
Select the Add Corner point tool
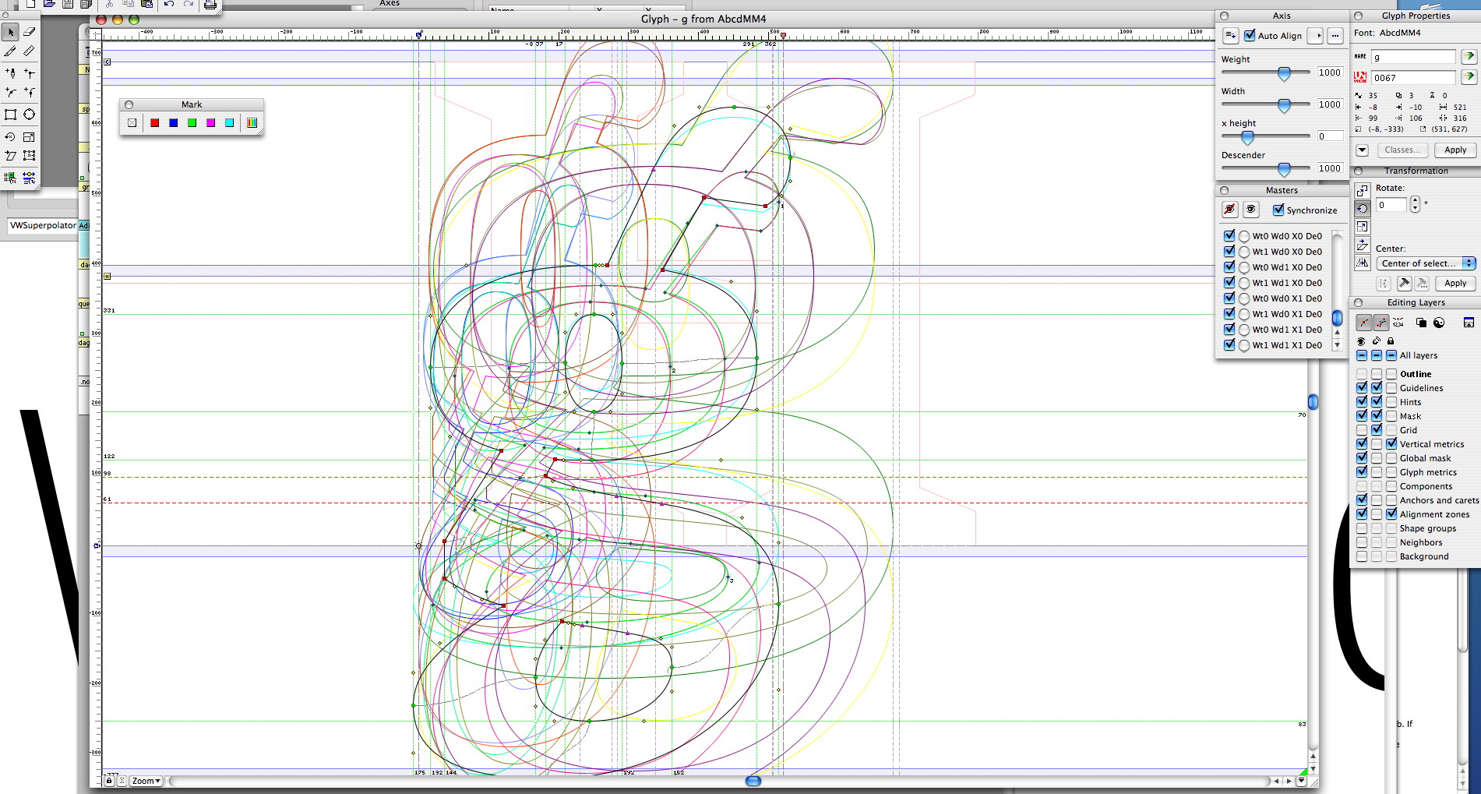click(30, 72)
